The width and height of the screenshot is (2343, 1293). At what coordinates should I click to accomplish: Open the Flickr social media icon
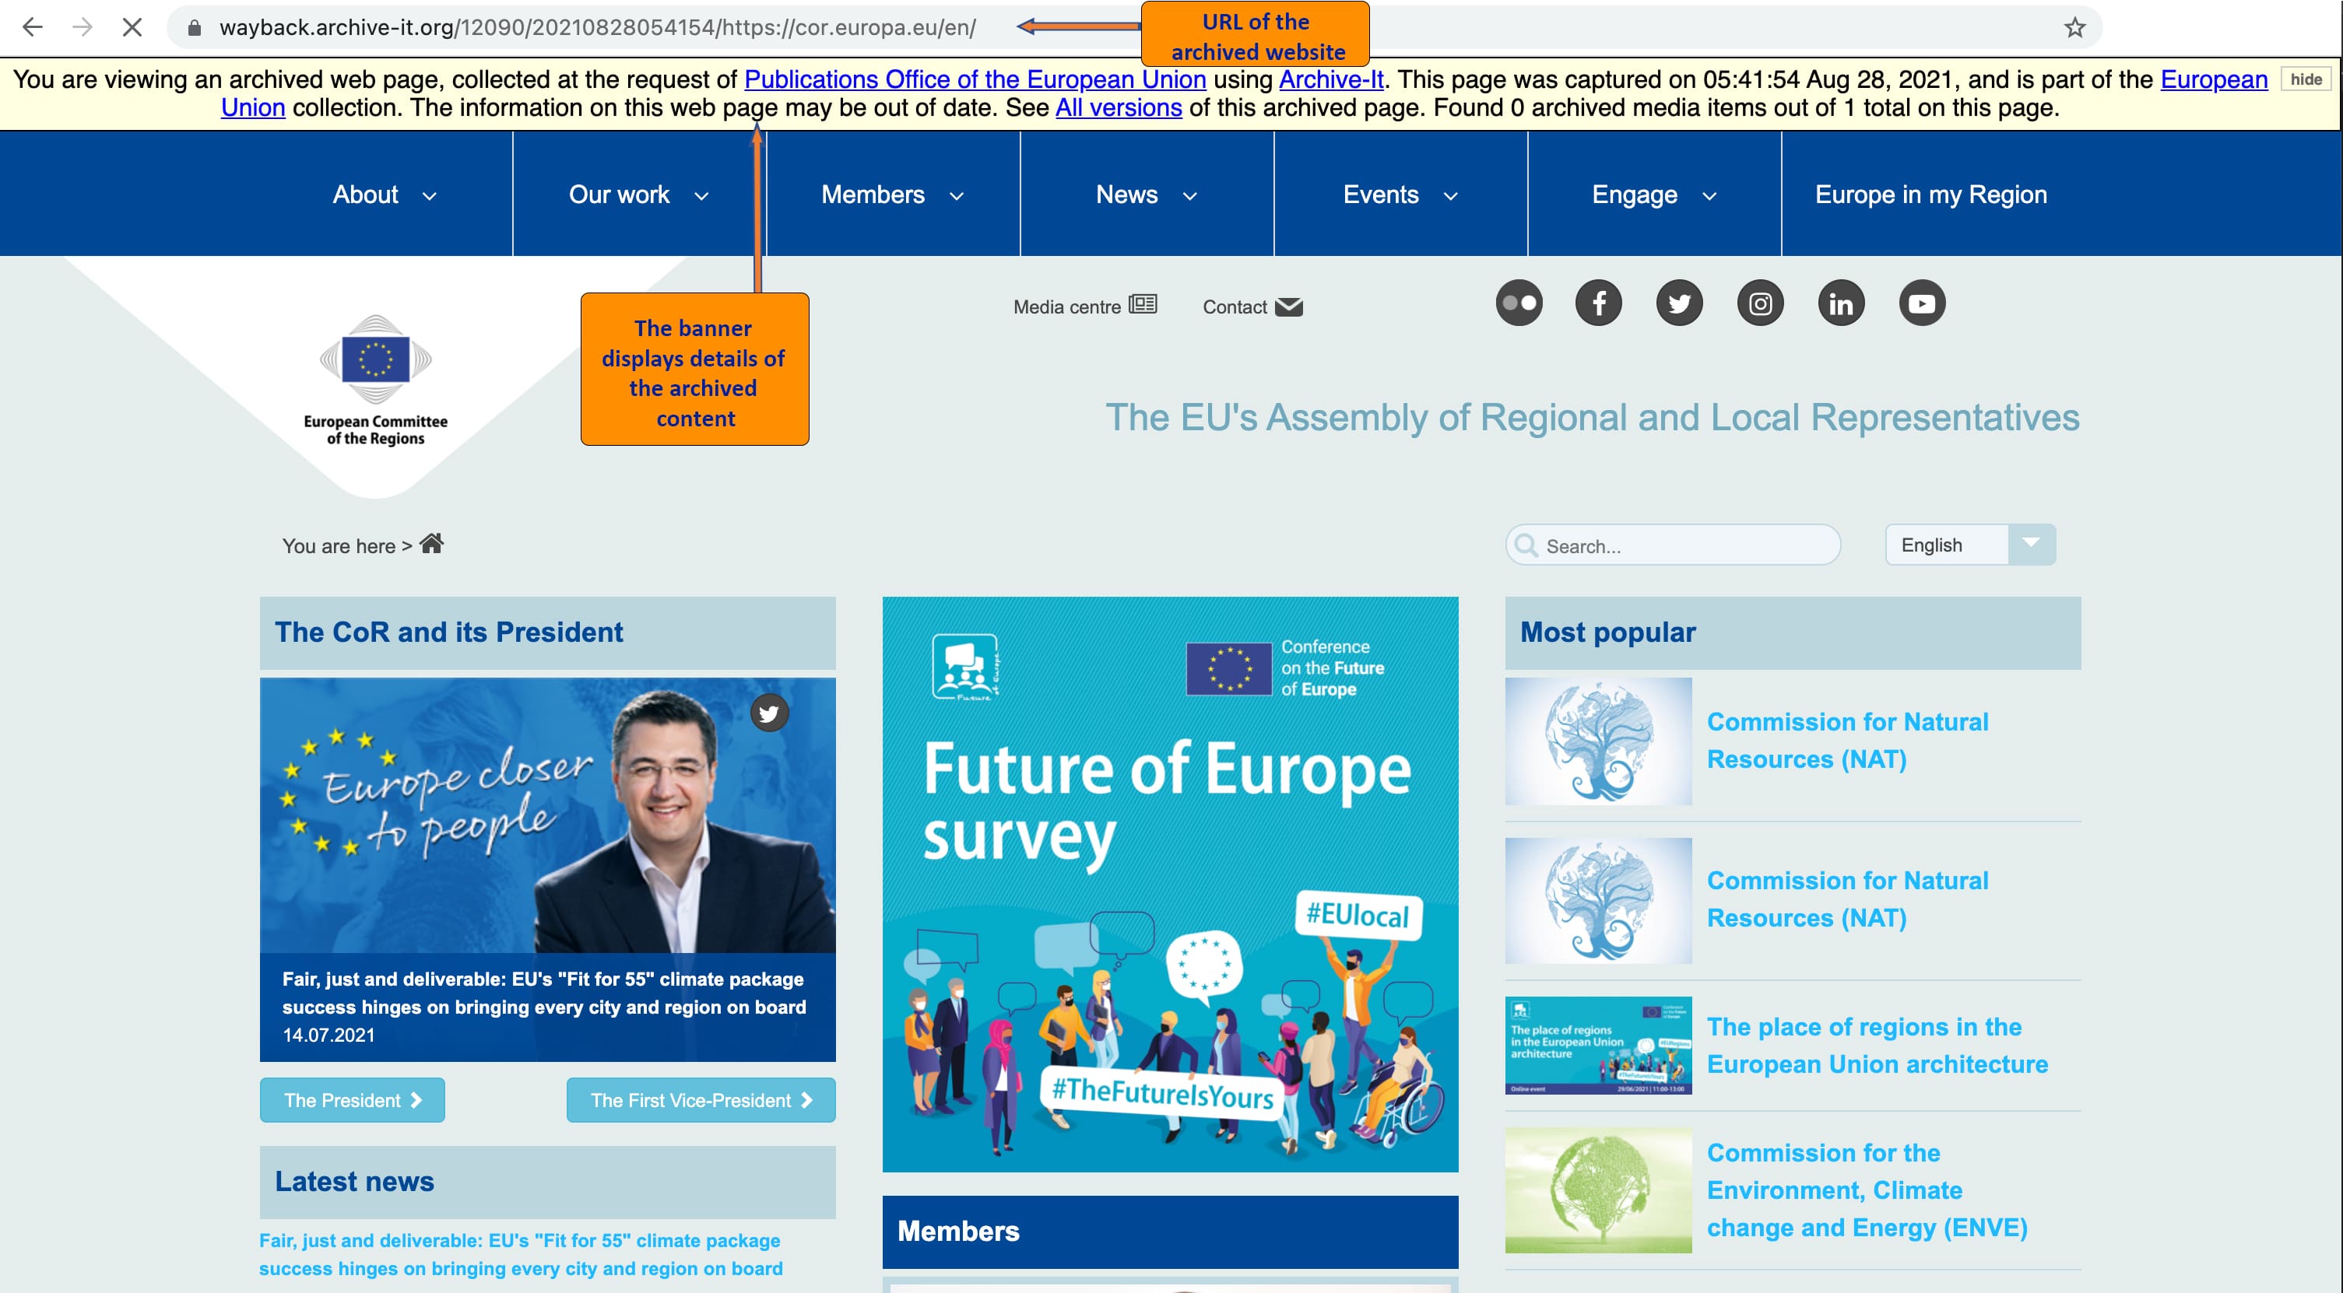pos(1519,303)
